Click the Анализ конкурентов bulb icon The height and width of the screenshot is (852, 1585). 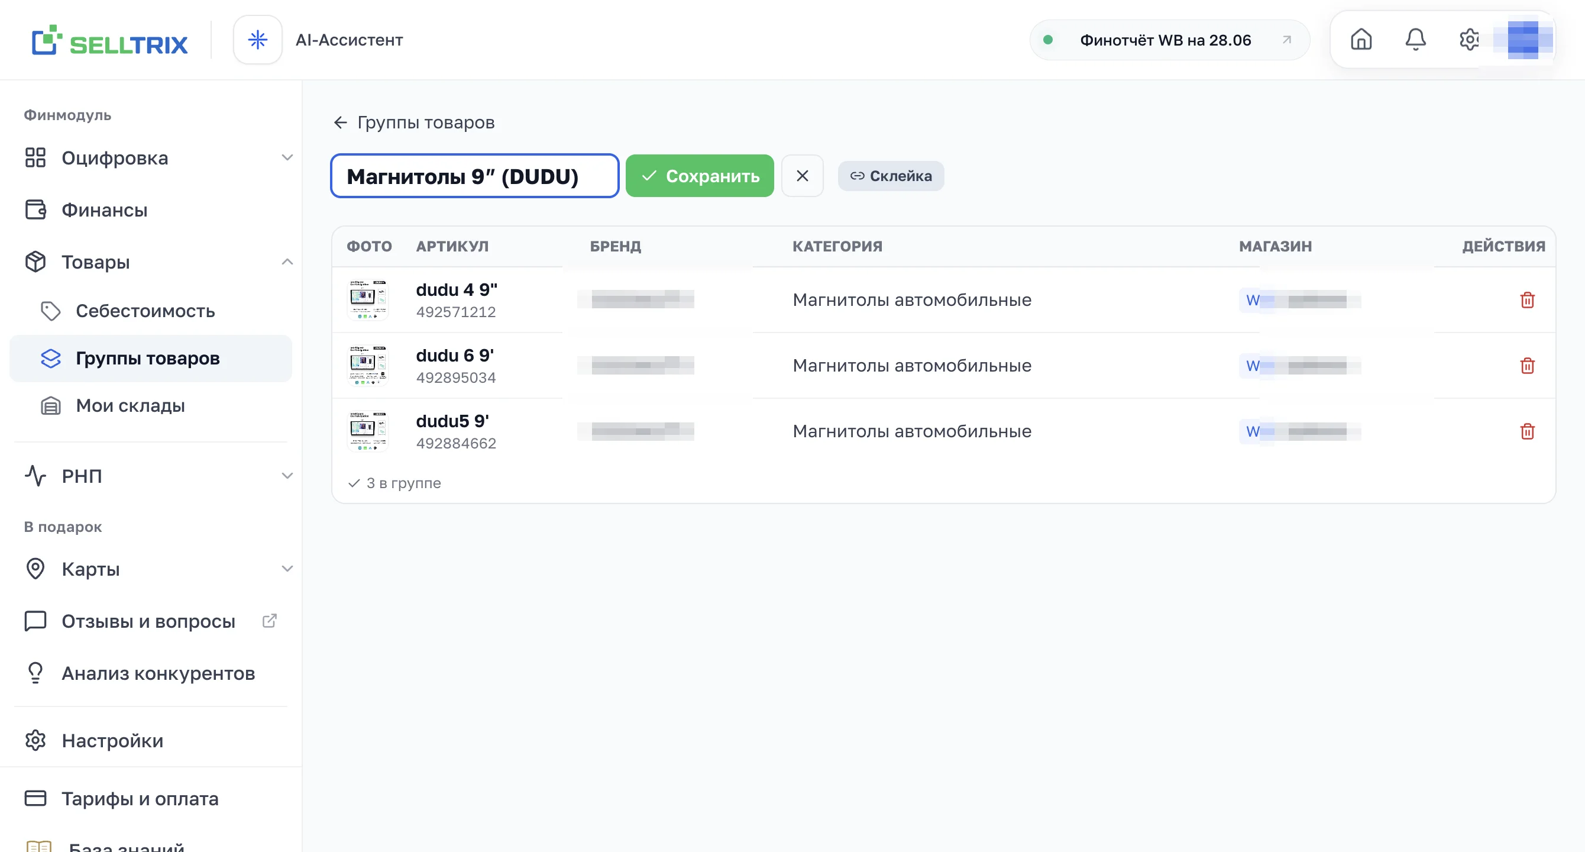click(x=35, y=673)
